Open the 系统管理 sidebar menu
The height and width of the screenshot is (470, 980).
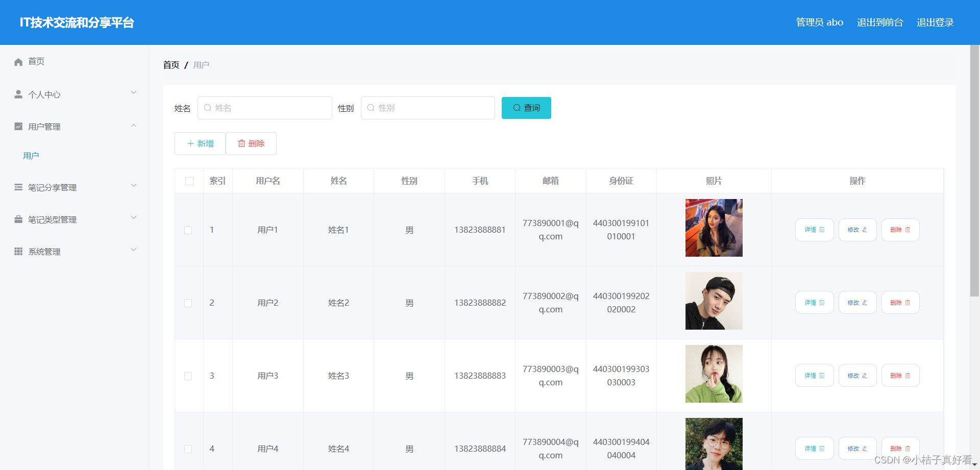click(x=75, y=252)
